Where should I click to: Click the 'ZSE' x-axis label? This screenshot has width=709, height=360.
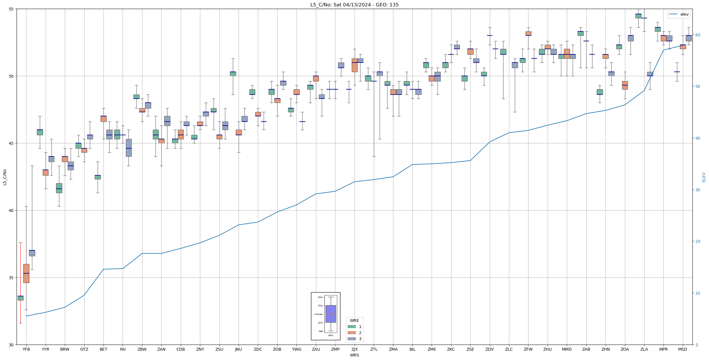pos(470,350)
